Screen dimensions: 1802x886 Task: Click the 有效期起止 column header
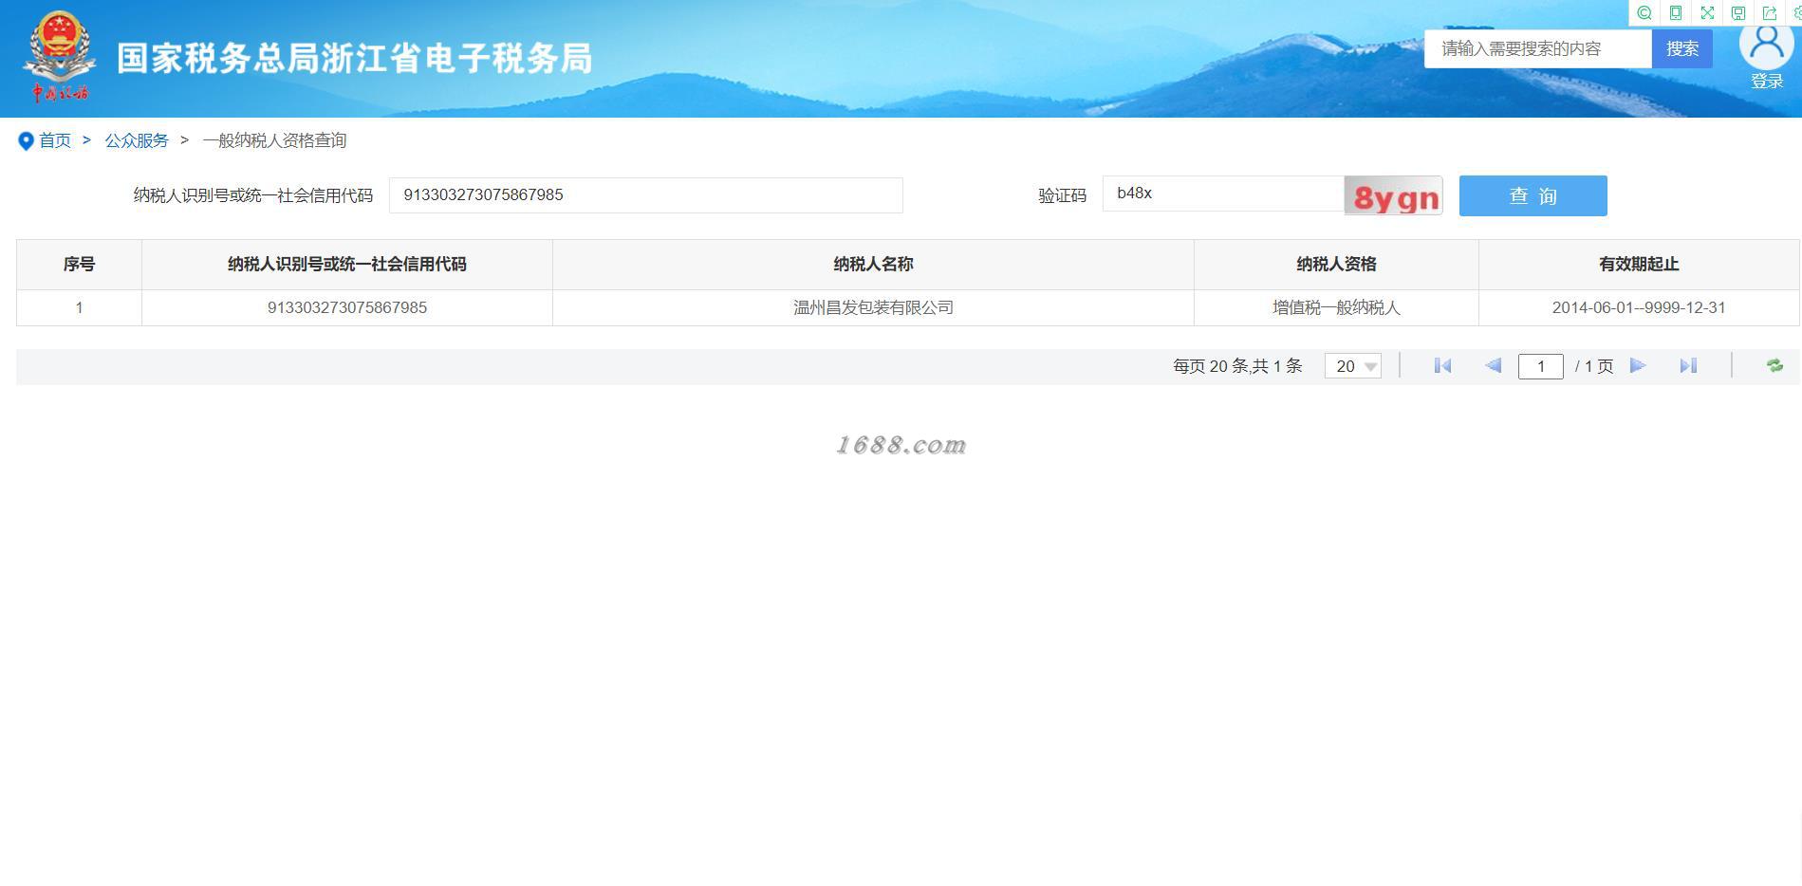(x=1639, y=265)
